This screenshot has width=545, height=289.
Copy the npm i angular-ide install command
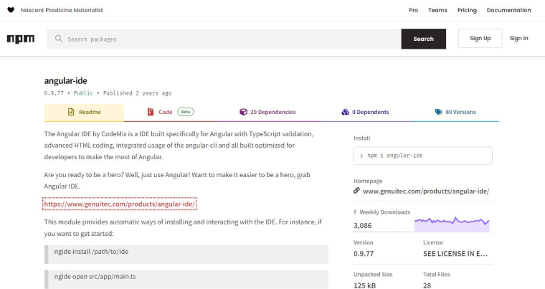pyautogui.click(x=422, y=156)
